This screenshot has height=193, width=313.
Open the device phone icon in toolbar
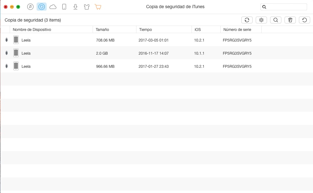64,7
